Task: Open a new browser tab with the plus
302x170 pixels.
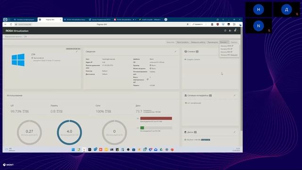Action: point(166,19)
